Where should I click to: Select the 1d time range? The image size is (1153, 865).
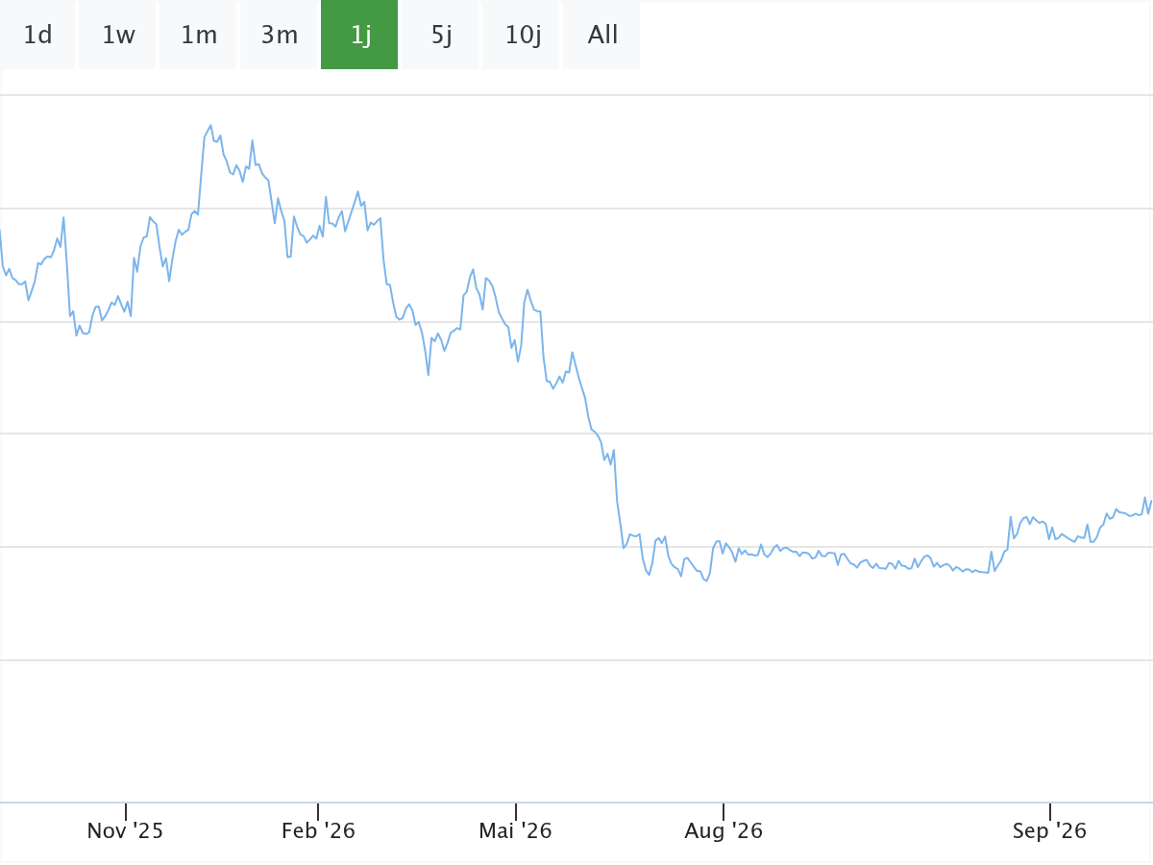point(37,35)
